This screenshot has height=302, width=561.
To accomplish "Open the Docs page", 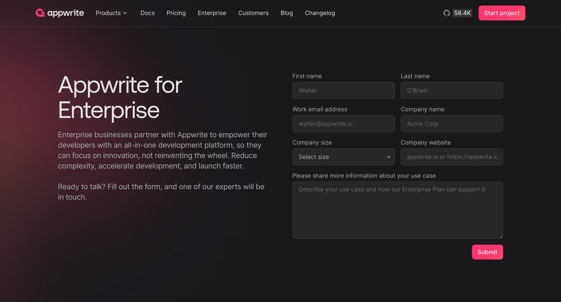I will click(x=147, y=13).
